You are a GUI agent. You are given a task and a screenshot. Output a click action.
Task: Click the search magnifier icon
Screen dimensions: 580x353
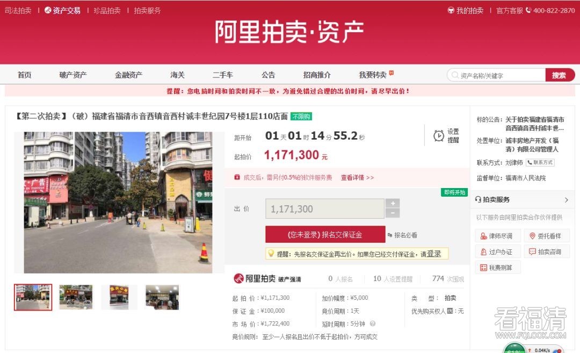click(x=455, y=75)
